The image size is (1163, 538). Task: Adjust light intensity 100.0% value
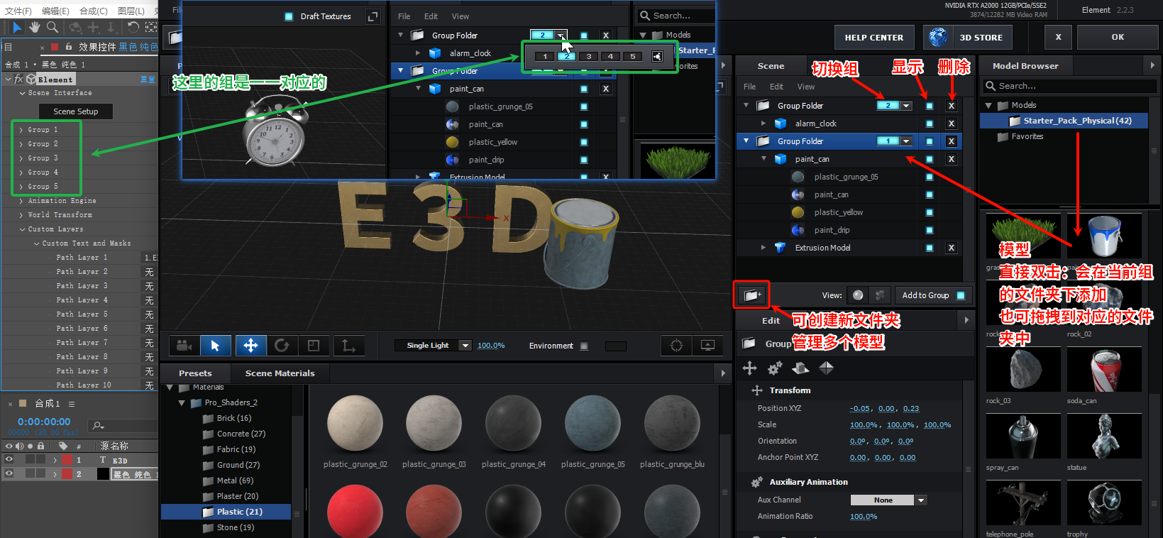pos(491,346)
